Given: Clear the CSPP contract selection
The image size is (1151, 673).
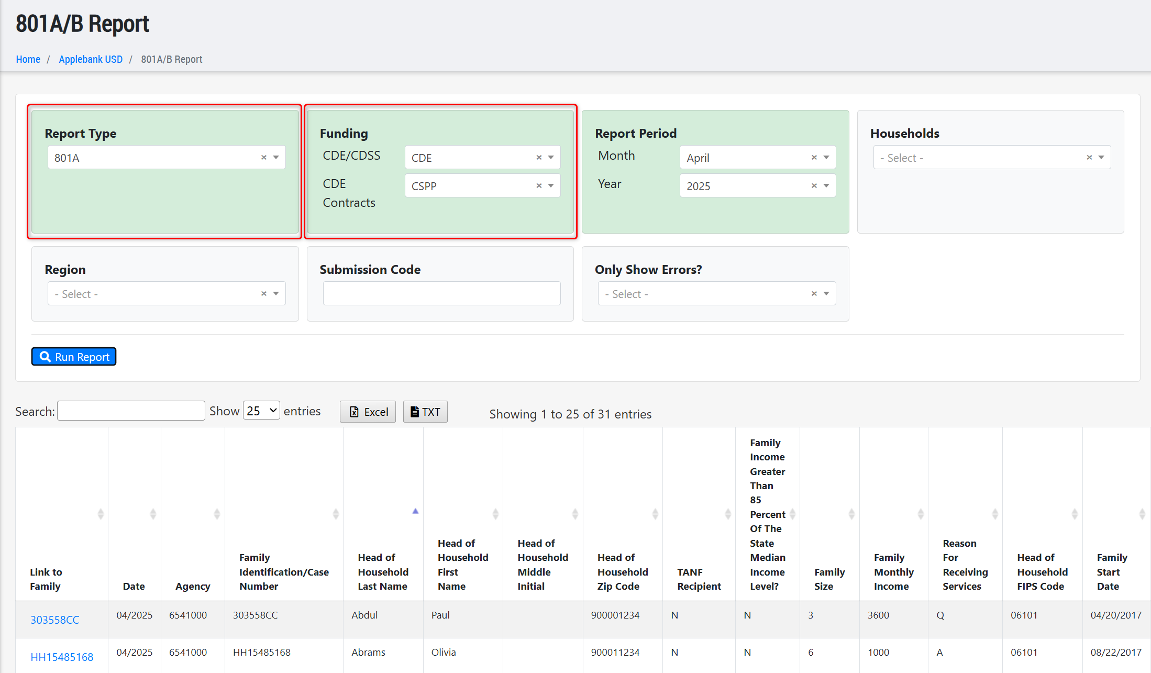Looking at the screenshot, I should click(x=539, y=186).
